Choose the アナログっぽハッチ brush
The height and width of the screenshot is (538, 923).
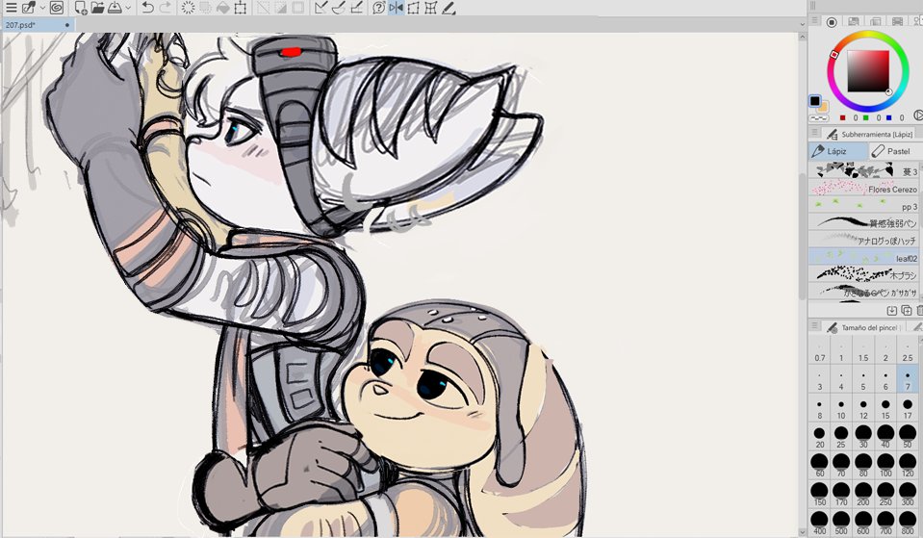click(863, 240)
